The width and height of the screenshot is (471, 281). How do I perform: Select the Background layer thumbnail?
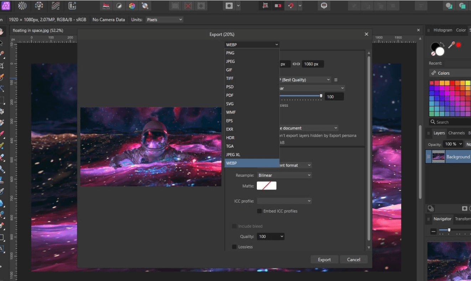tap(438, 157)
